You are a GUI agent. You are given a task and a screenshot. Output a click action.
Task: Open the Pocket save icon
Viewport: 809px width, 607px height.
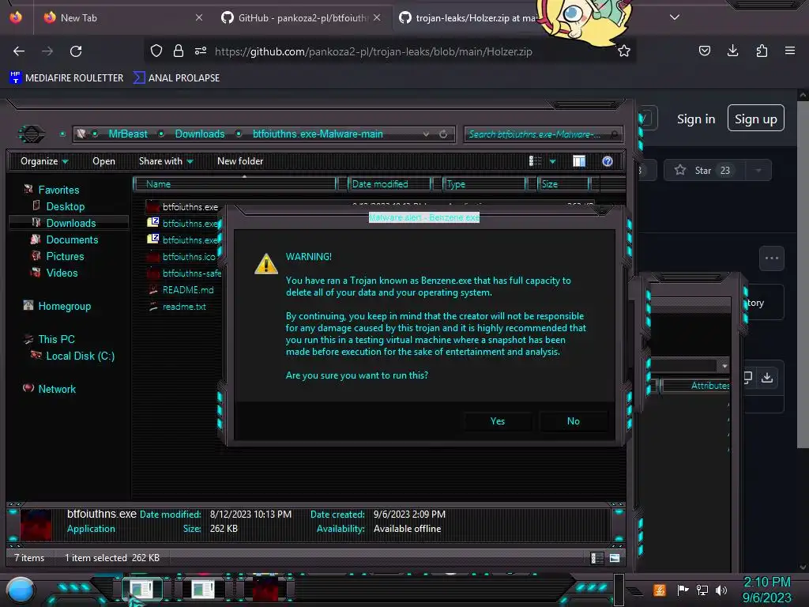[704, 51]
